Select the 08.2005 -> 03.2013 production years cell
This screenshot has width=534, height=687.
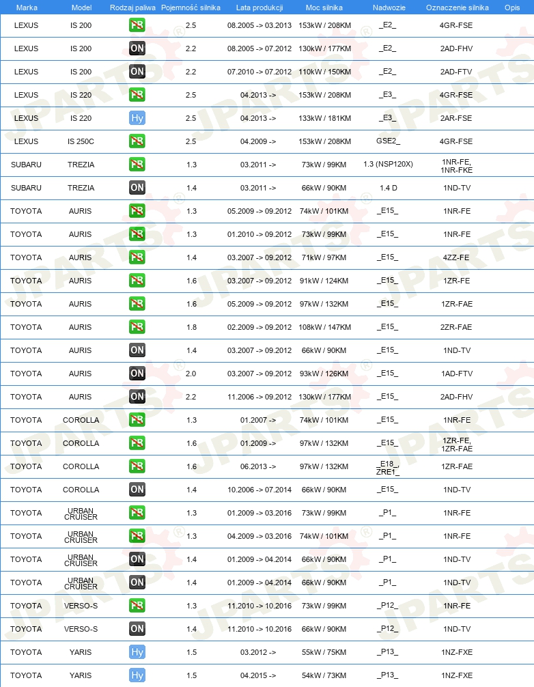[x=259, y=25]
